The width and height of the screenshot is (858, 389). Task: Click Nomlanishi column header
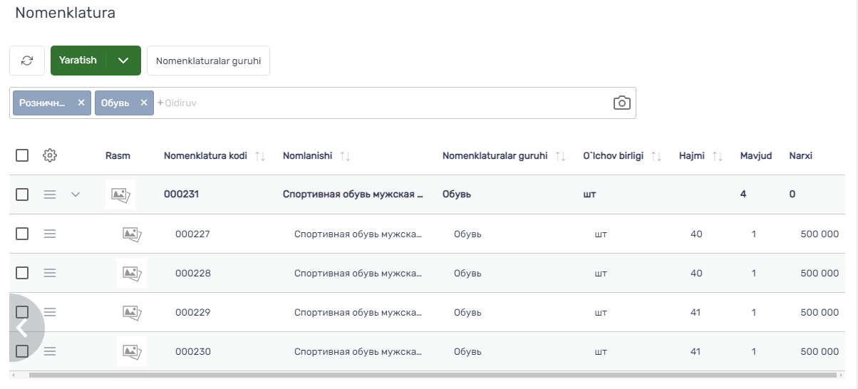point(307,155)
